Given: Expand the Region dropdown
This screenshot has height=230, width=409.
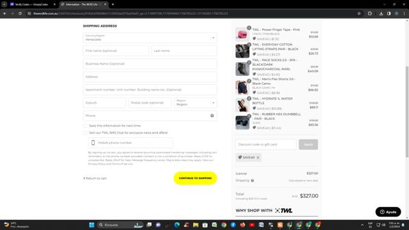Looking at the screenshot, I should (x=196, y=103).
